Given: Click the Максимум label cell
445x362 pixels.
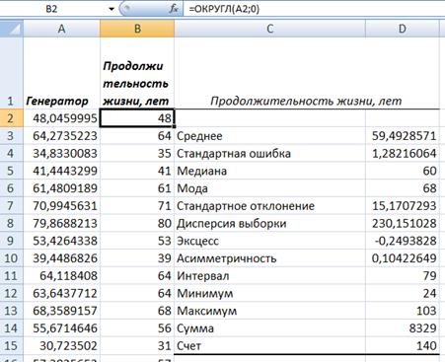Looking at the screenshot, I should coord(270,311).
